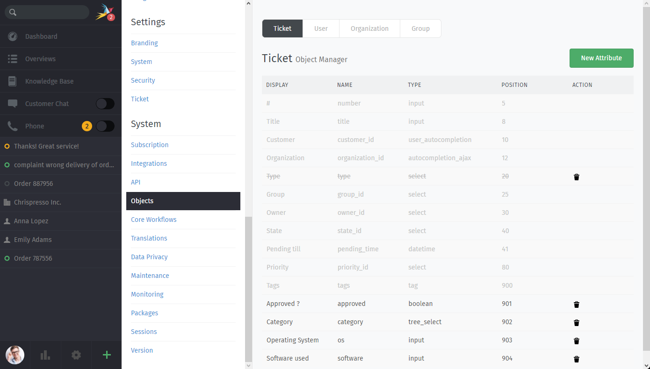Click the Order 787556 status circle
650x369 pixels.
(7, 258)
